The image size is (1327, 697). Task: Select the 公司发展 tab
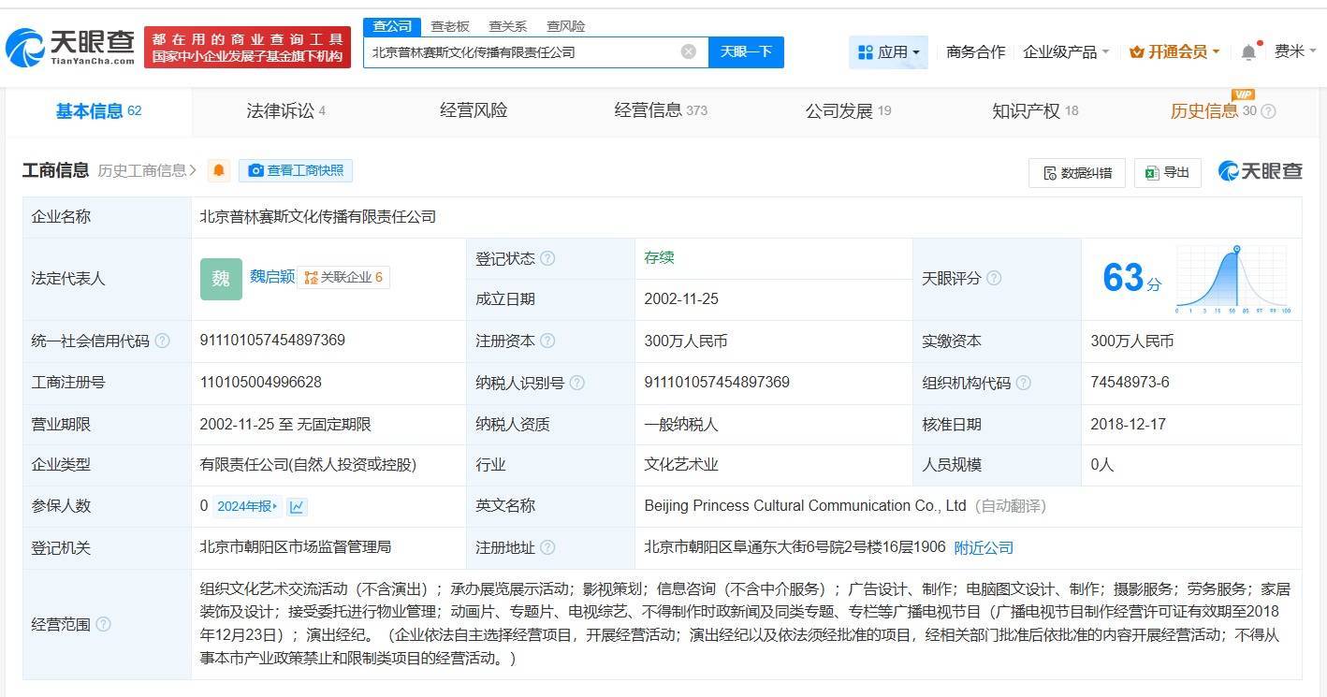tap(848, 110)
